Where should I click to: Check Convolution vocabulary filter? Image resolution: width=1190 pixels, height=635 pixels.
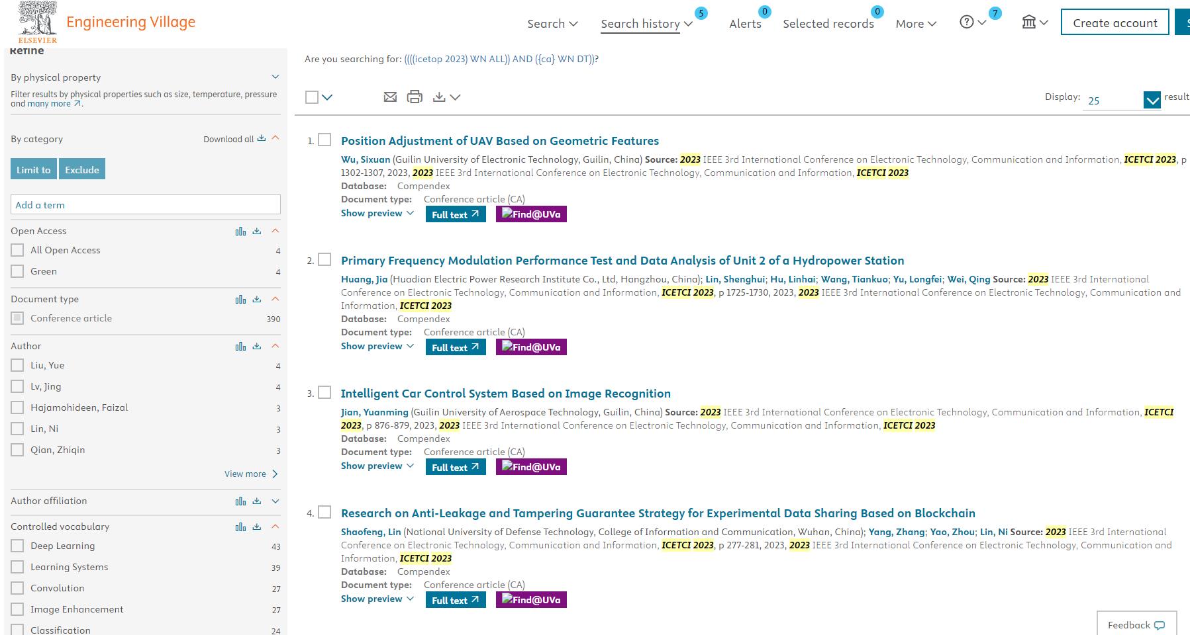(x=17, y=588)
